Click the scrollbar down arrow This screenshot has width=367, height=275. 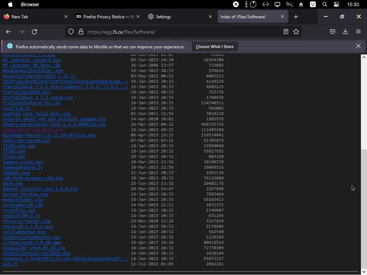coord(363,272)
